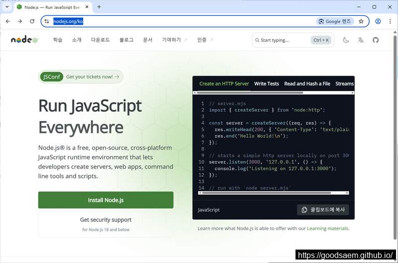Click the JSConf badge
The image size is (398, 263).
(x=52, y=77)
